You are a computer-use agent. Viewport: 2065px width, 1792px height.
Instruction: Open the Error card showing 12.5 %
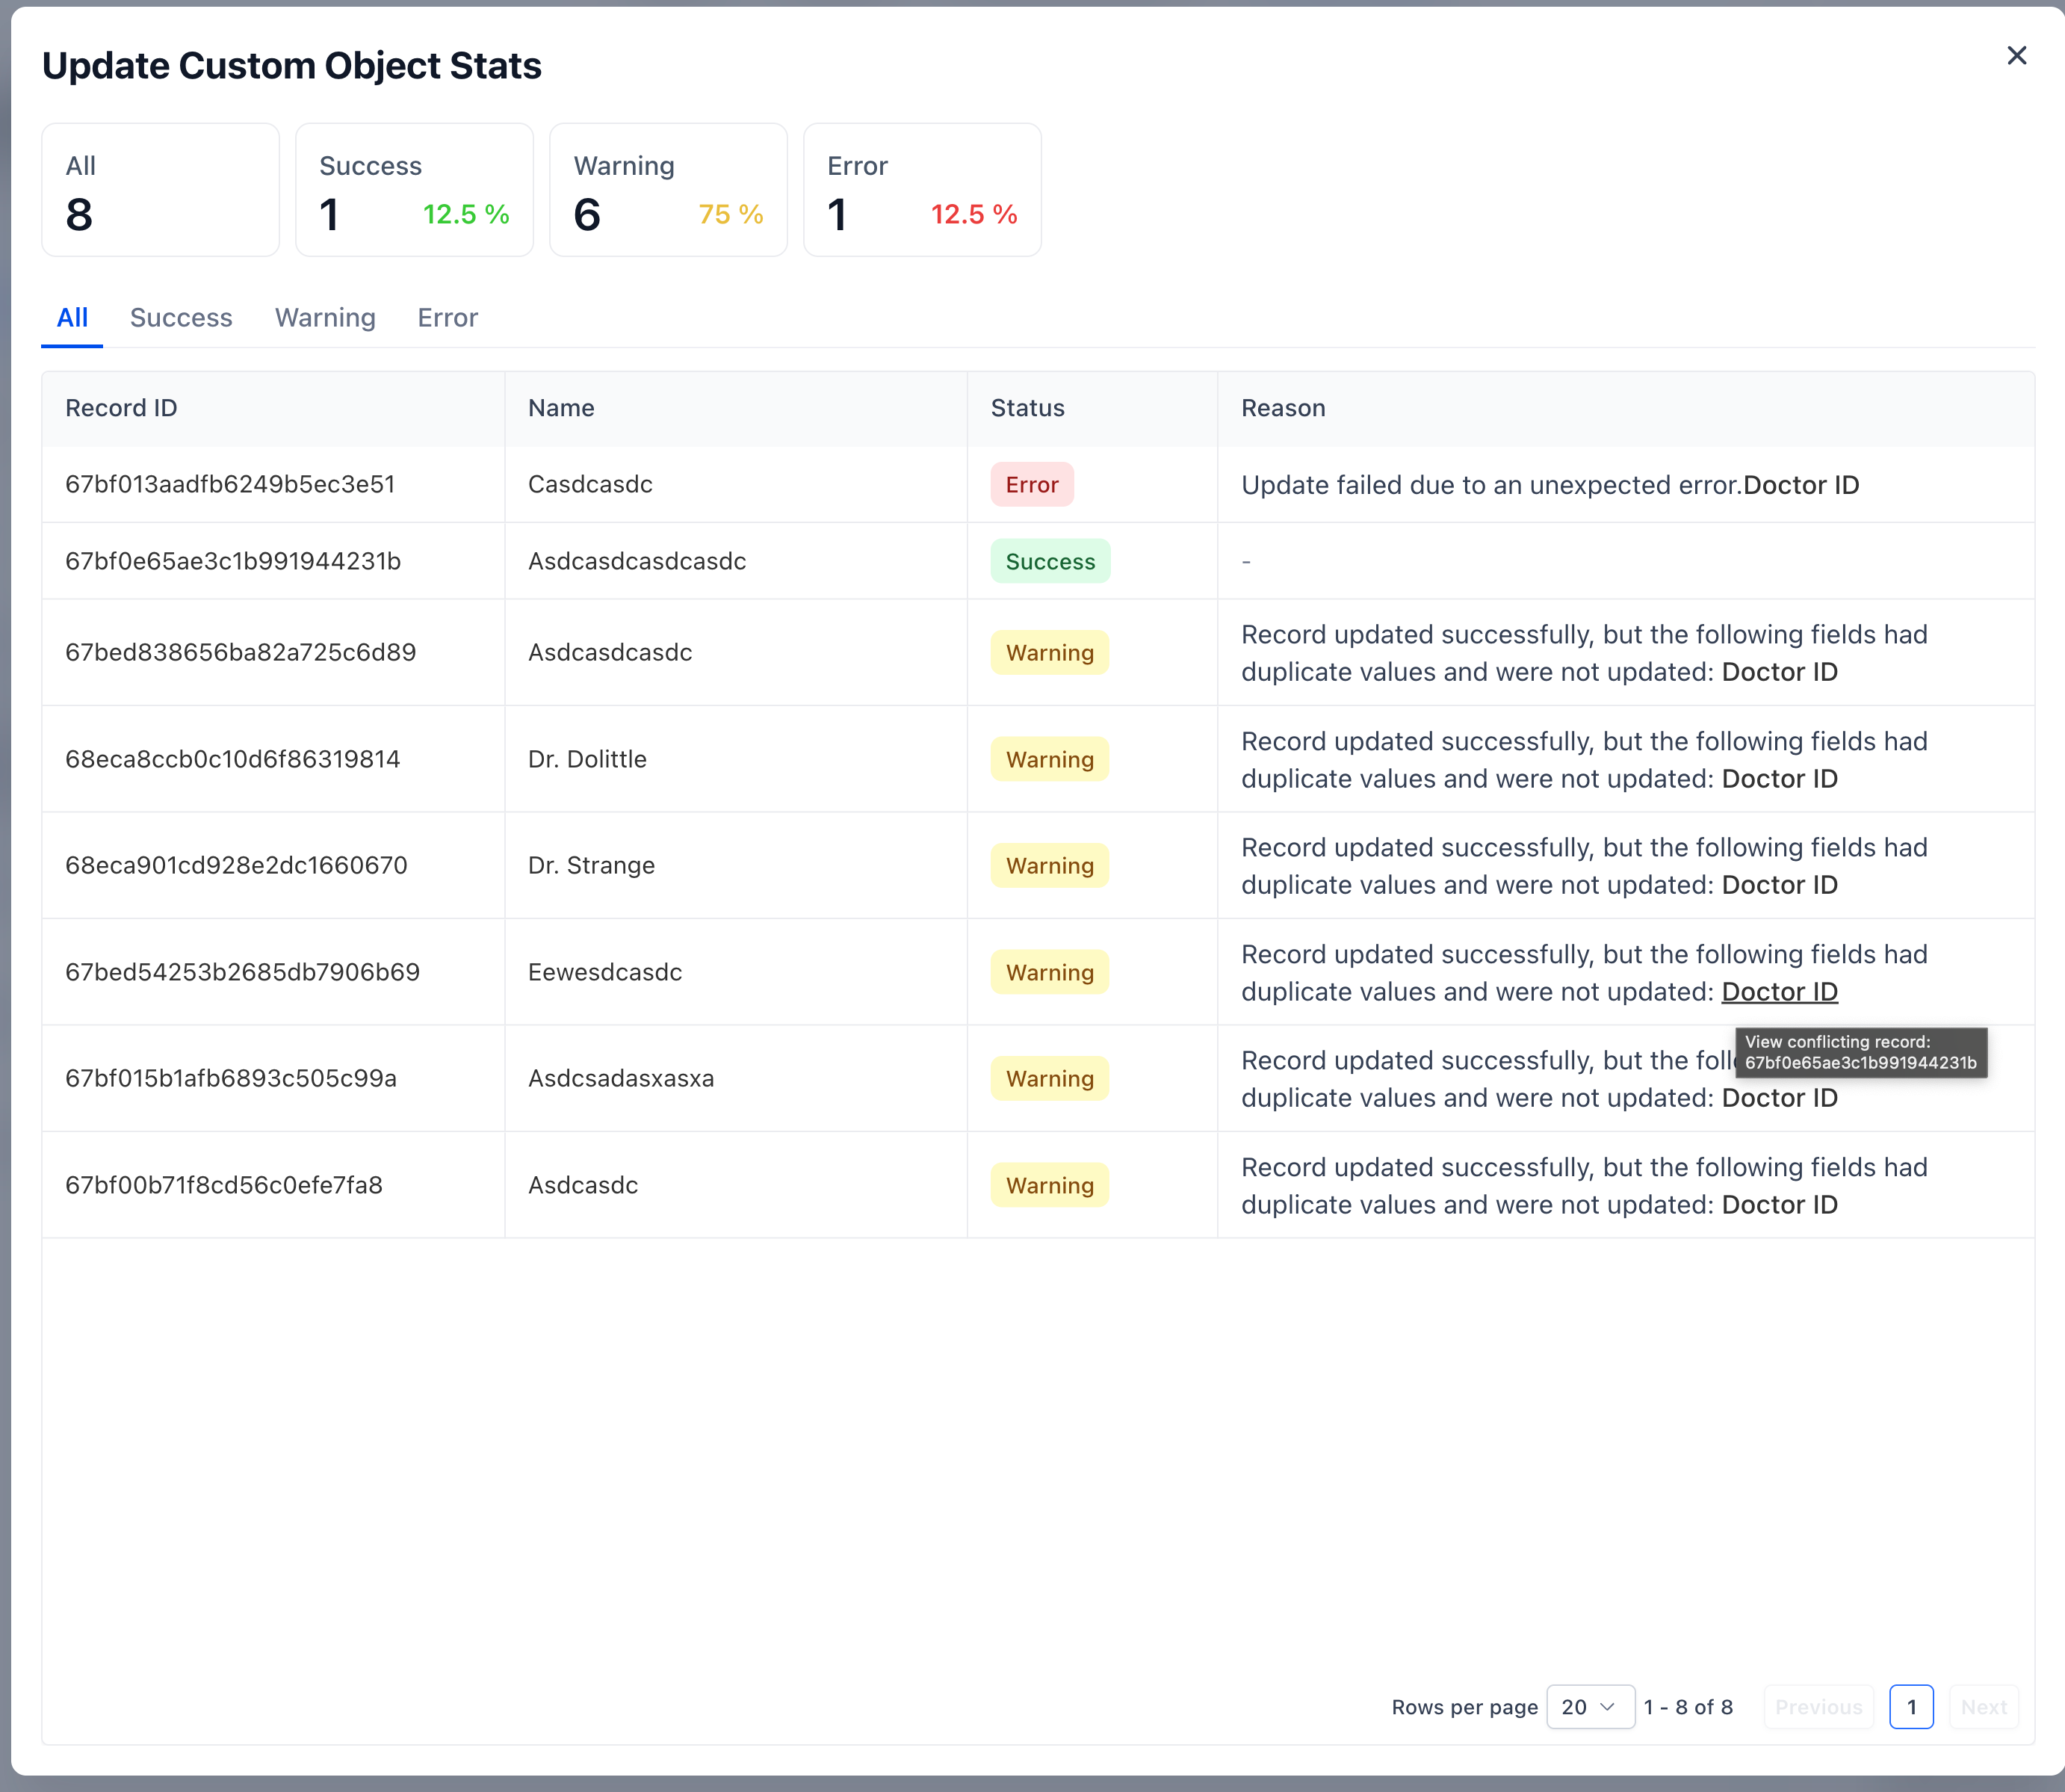pos(921,190)
